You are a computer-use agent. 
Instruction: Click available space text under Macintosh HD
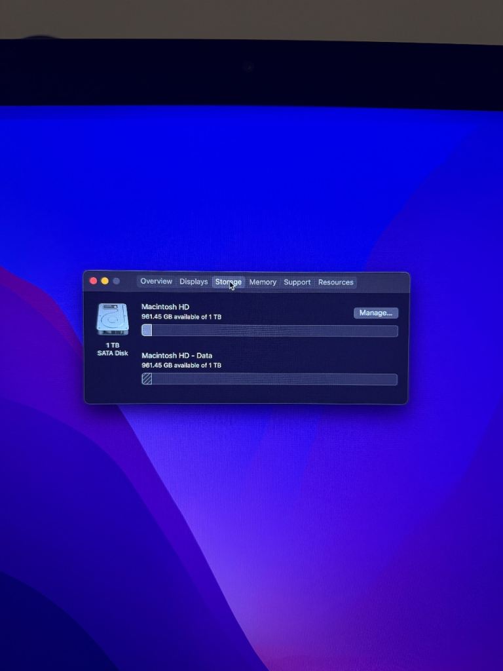pyautogui.click(x=181, y=317)
